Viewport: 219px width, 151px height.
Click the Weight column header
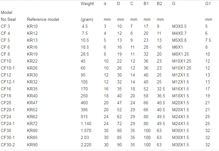[x=87, y=4]
